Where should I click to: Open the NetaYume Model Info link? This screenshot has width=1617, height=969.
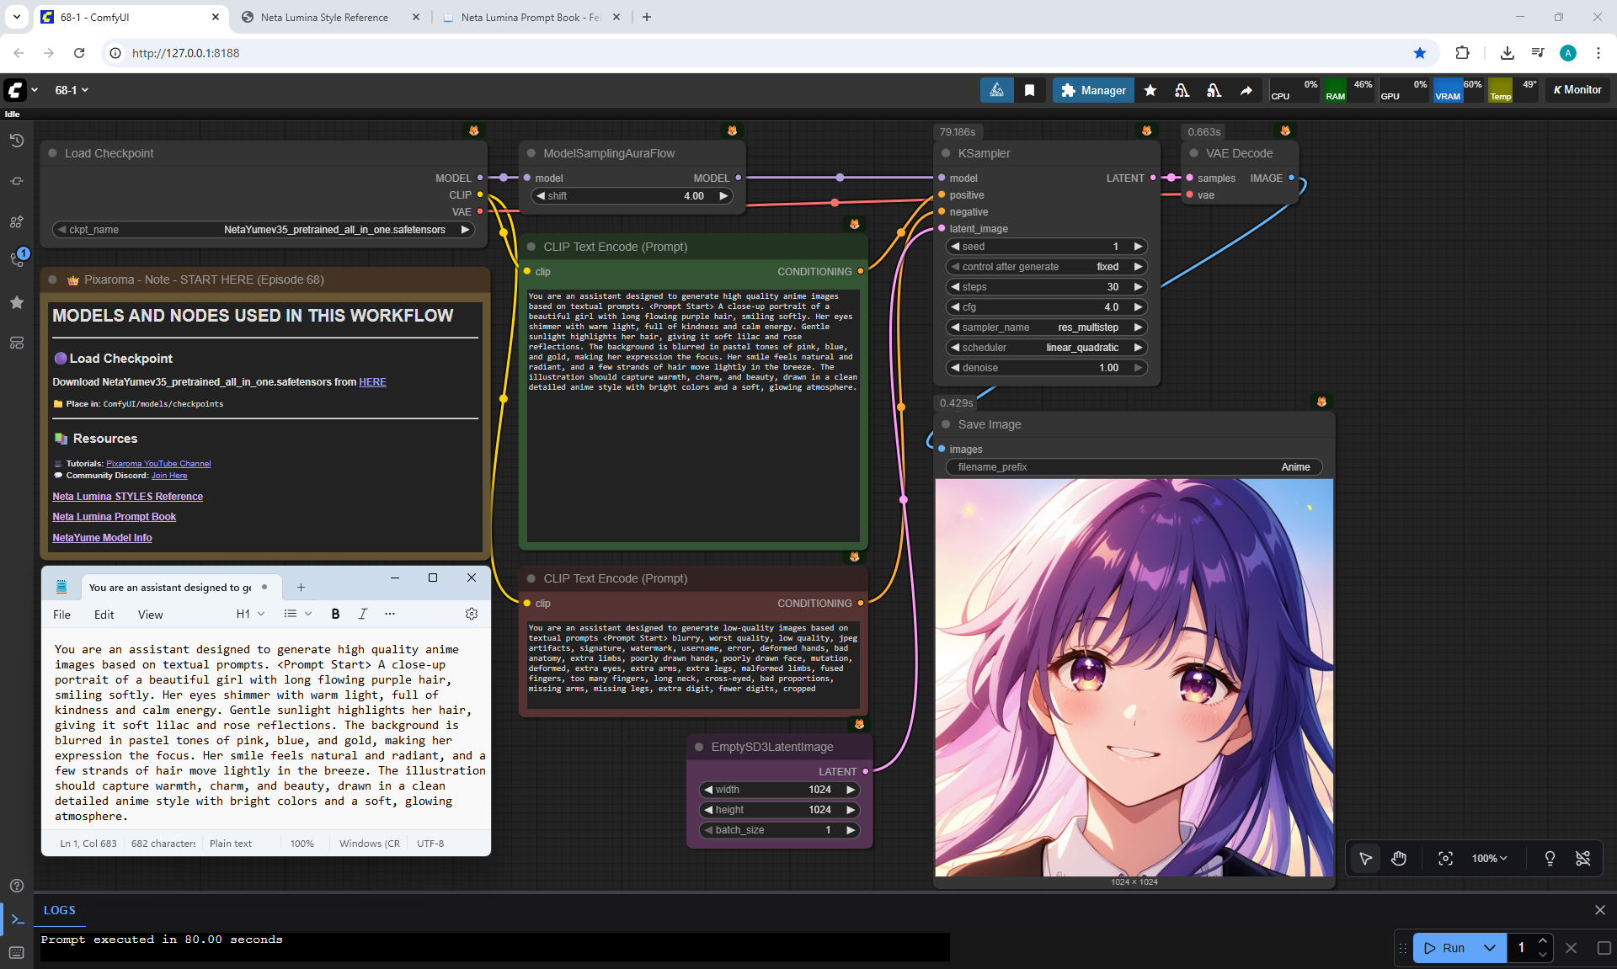tap(102, 537)
